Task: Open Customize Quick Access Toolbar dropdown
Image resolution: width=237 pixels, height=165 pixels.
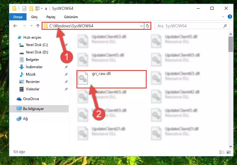Action: (x=46, y=9)
